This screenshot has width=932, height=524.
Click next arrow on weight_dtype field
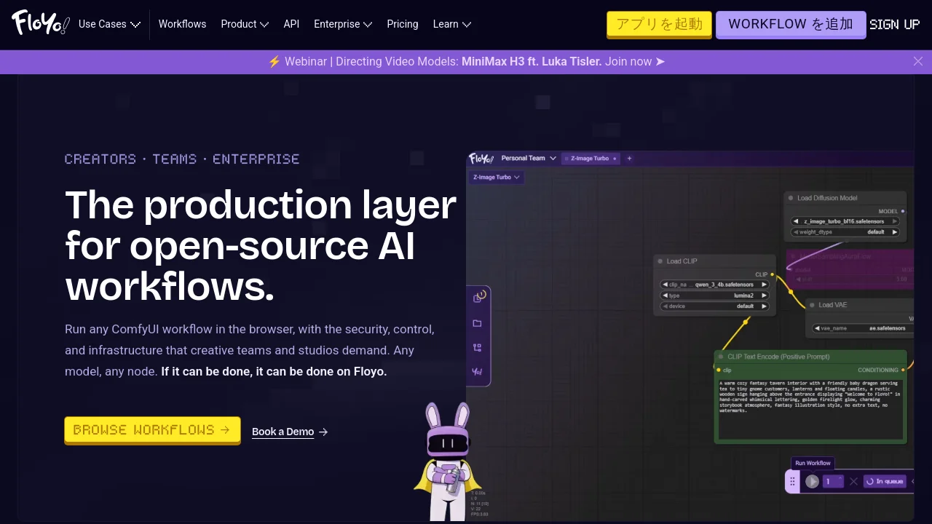895,232
